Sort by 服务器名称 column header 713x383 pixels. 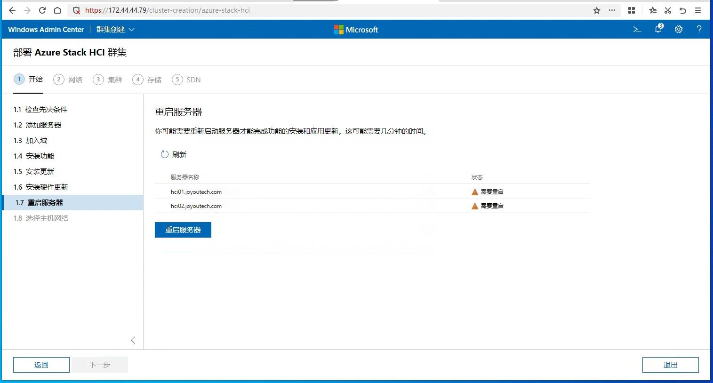[x=185, y=177]
